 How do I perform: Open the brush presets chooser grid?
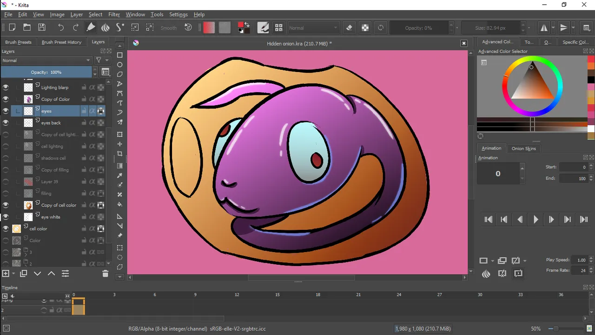(278, 27)
